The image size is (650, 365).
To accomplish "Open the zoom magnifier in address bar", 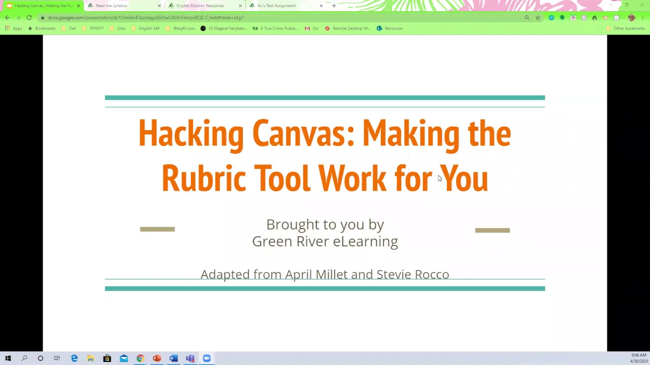I will coord(527,18).
